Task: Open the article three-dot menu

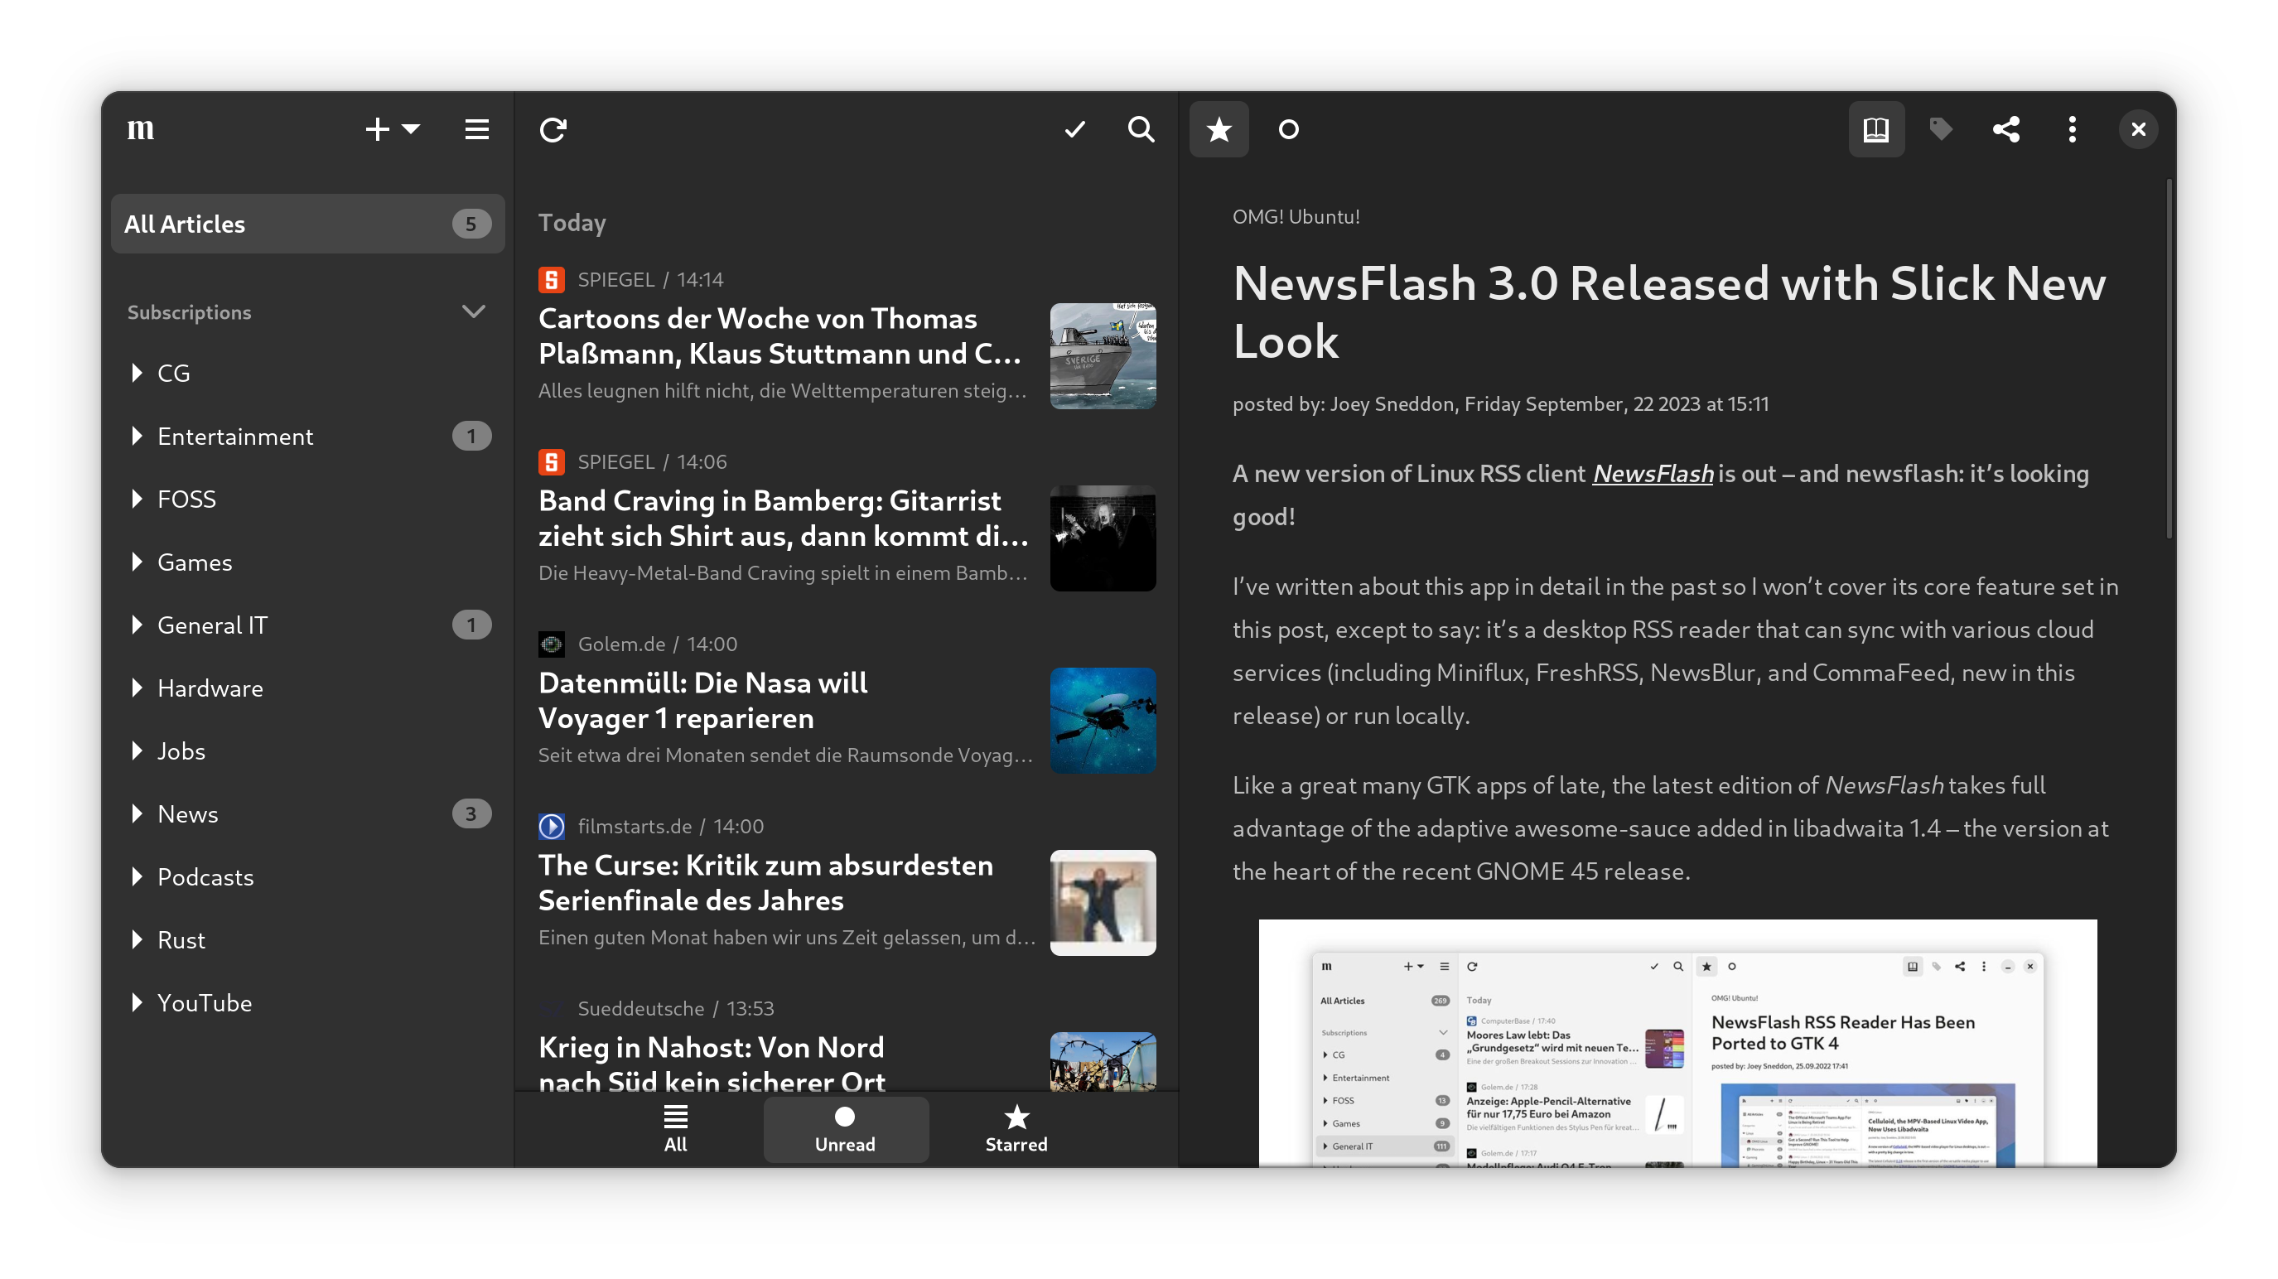Action: click(2072, 129)
